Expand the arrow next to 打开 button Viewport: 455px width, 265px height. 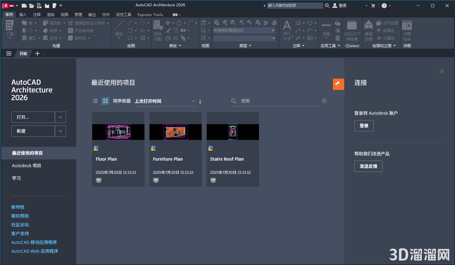60,117
